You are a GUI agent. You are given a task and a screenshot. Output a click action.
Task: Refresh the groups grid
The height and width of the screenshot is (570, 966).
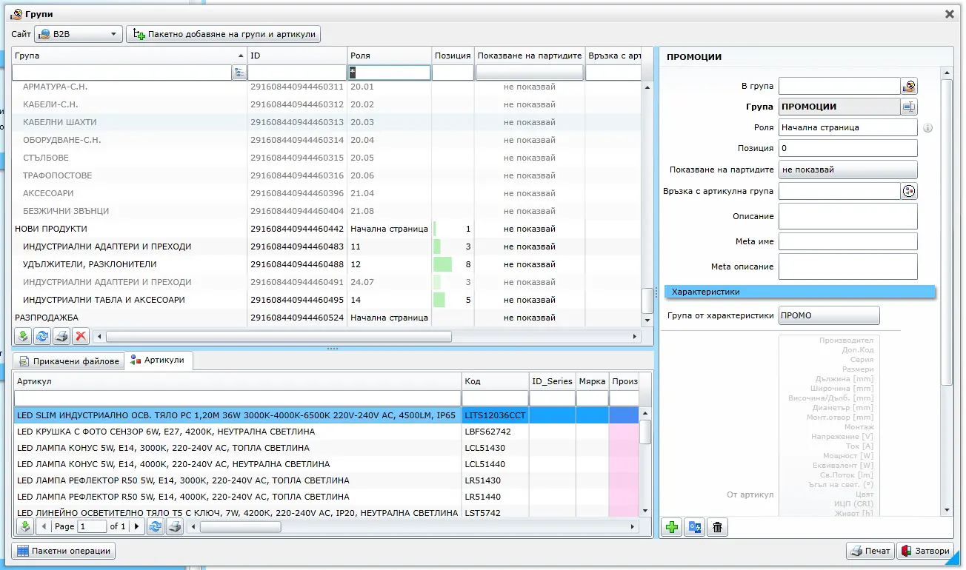coord(42,336)
